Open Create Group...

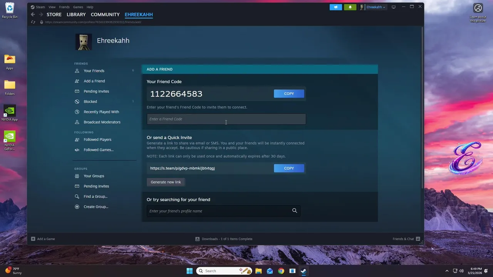96,207
